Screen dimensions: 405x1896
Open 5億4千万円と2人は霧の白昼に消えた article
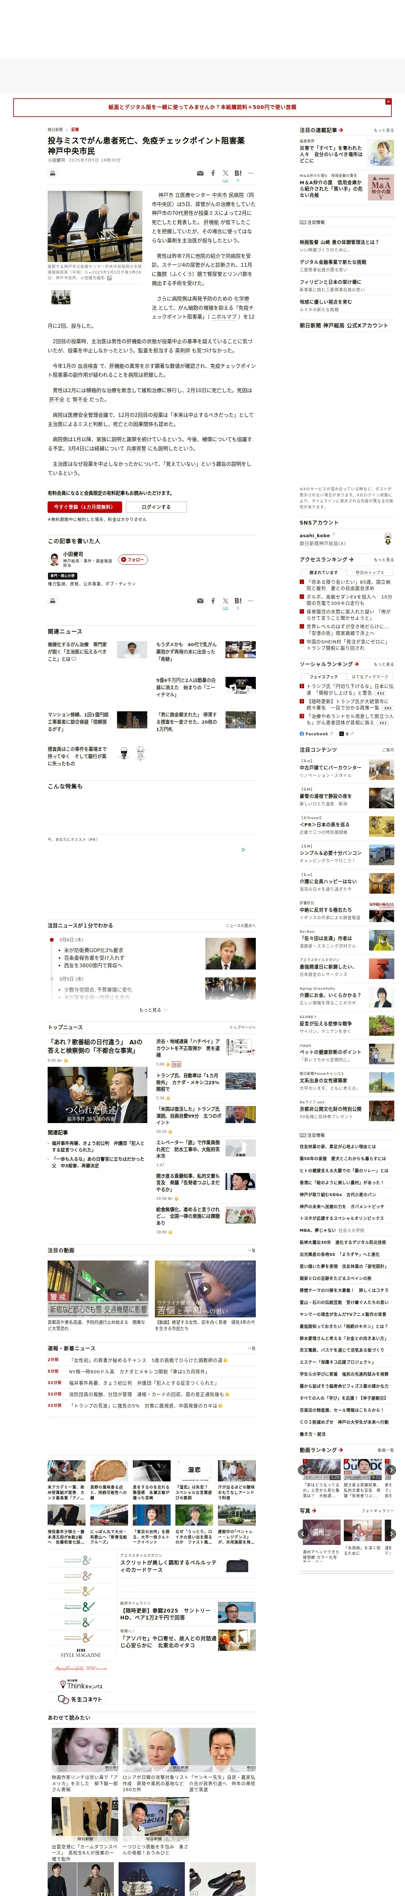pyautogui.click(x=186, y=687)
